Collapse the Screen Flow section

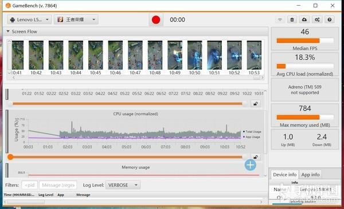tap(8, 31)
